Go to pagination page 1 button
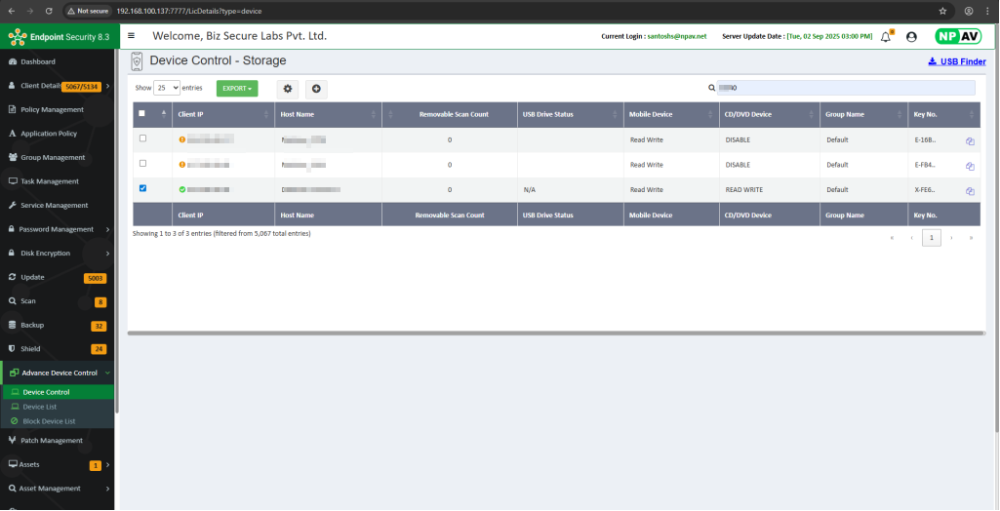The height and width of the screenshot is (511, 1000). [931, 238]
